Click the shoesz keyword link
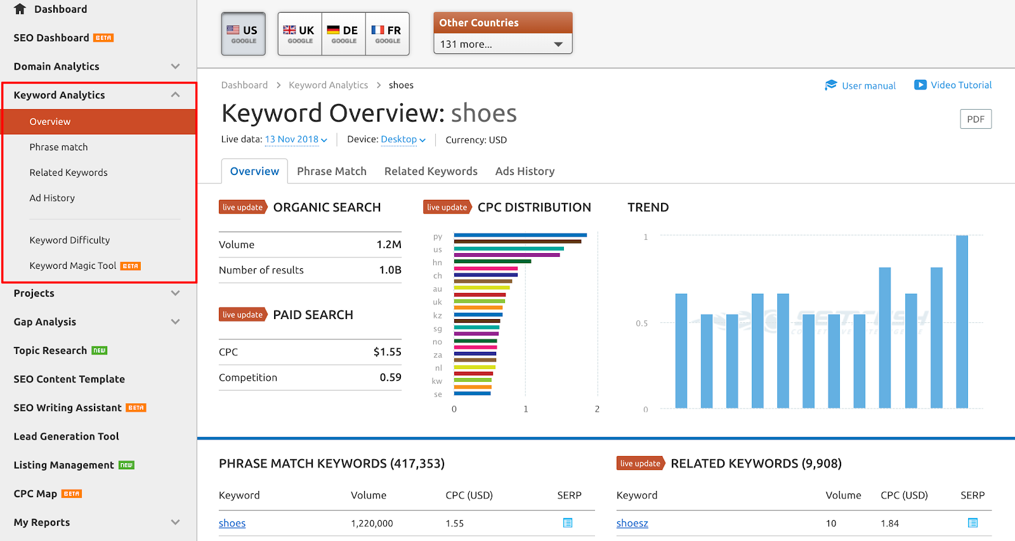The width and height of the screenshot is (1015, 541). point(632,523)
